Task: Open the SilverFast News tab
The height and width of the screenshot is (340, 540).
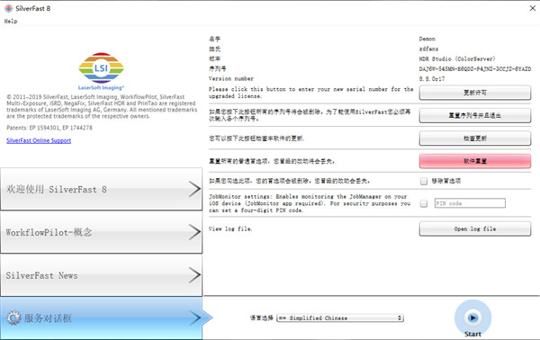Action: click(101, 275)
